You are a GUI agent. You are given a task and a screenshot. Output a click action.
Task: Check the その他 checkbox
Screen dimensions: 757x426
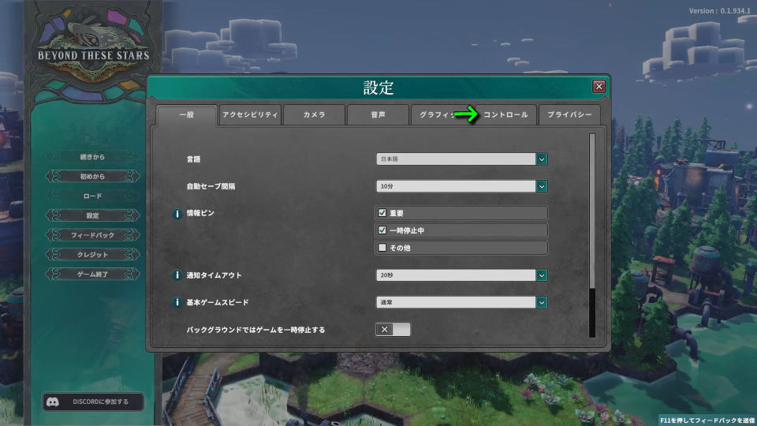coord(382,247)
